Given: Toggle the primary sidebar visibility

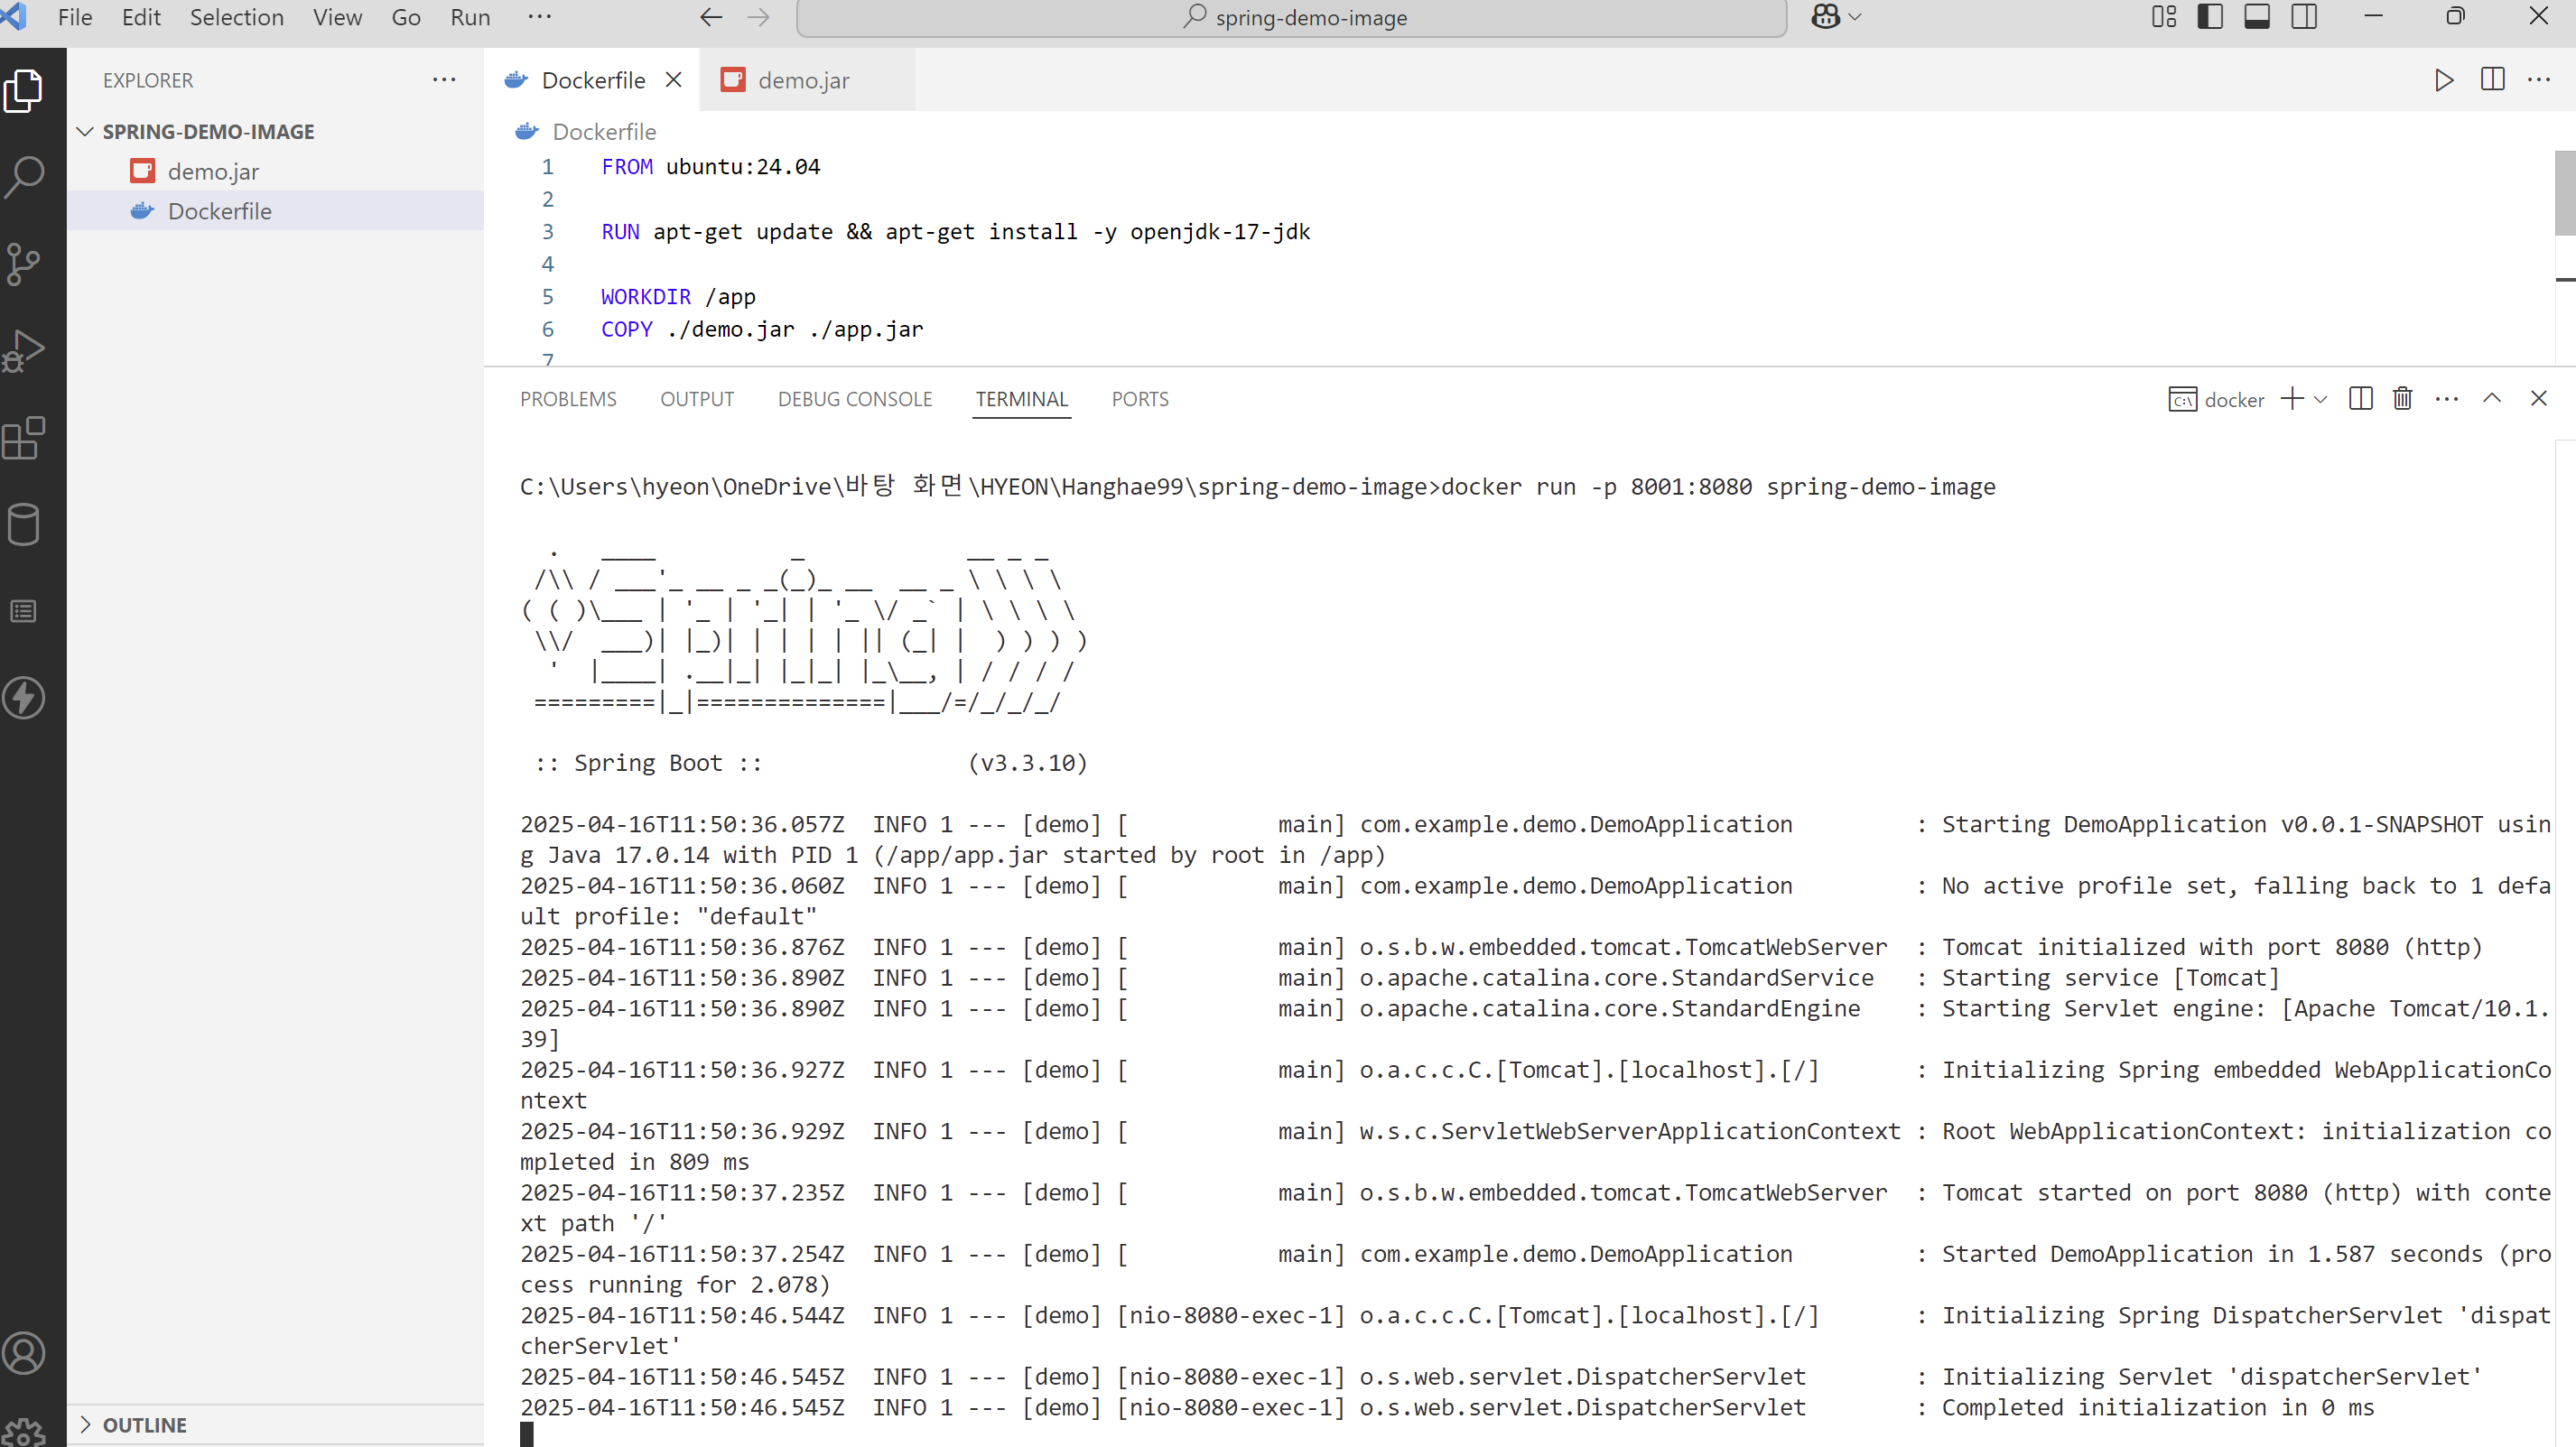Looking at the screenshot, I should pos(2210,17).
